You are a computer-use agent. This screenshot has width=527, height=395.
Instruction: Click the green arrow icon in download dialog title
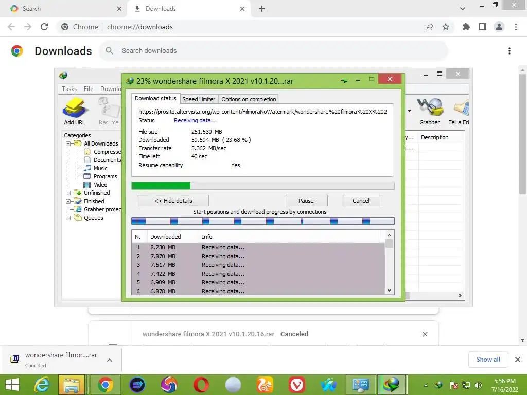(344, 81)
